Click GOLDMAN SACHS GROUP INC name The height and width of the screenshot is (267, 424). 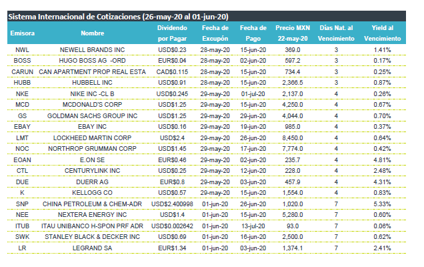coord(92,116)
